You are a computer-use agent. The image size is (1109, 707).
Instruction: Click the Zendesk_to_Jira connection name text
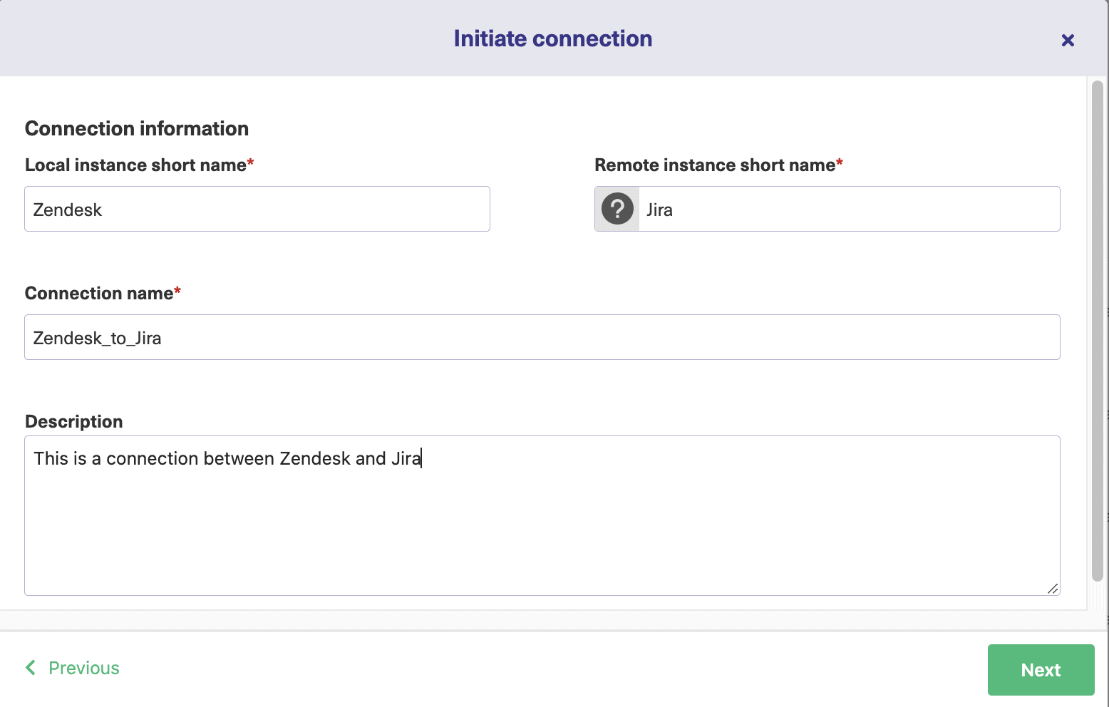[x=98, y=337]
